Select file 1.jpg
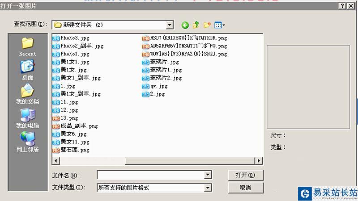 pos(64,86)
